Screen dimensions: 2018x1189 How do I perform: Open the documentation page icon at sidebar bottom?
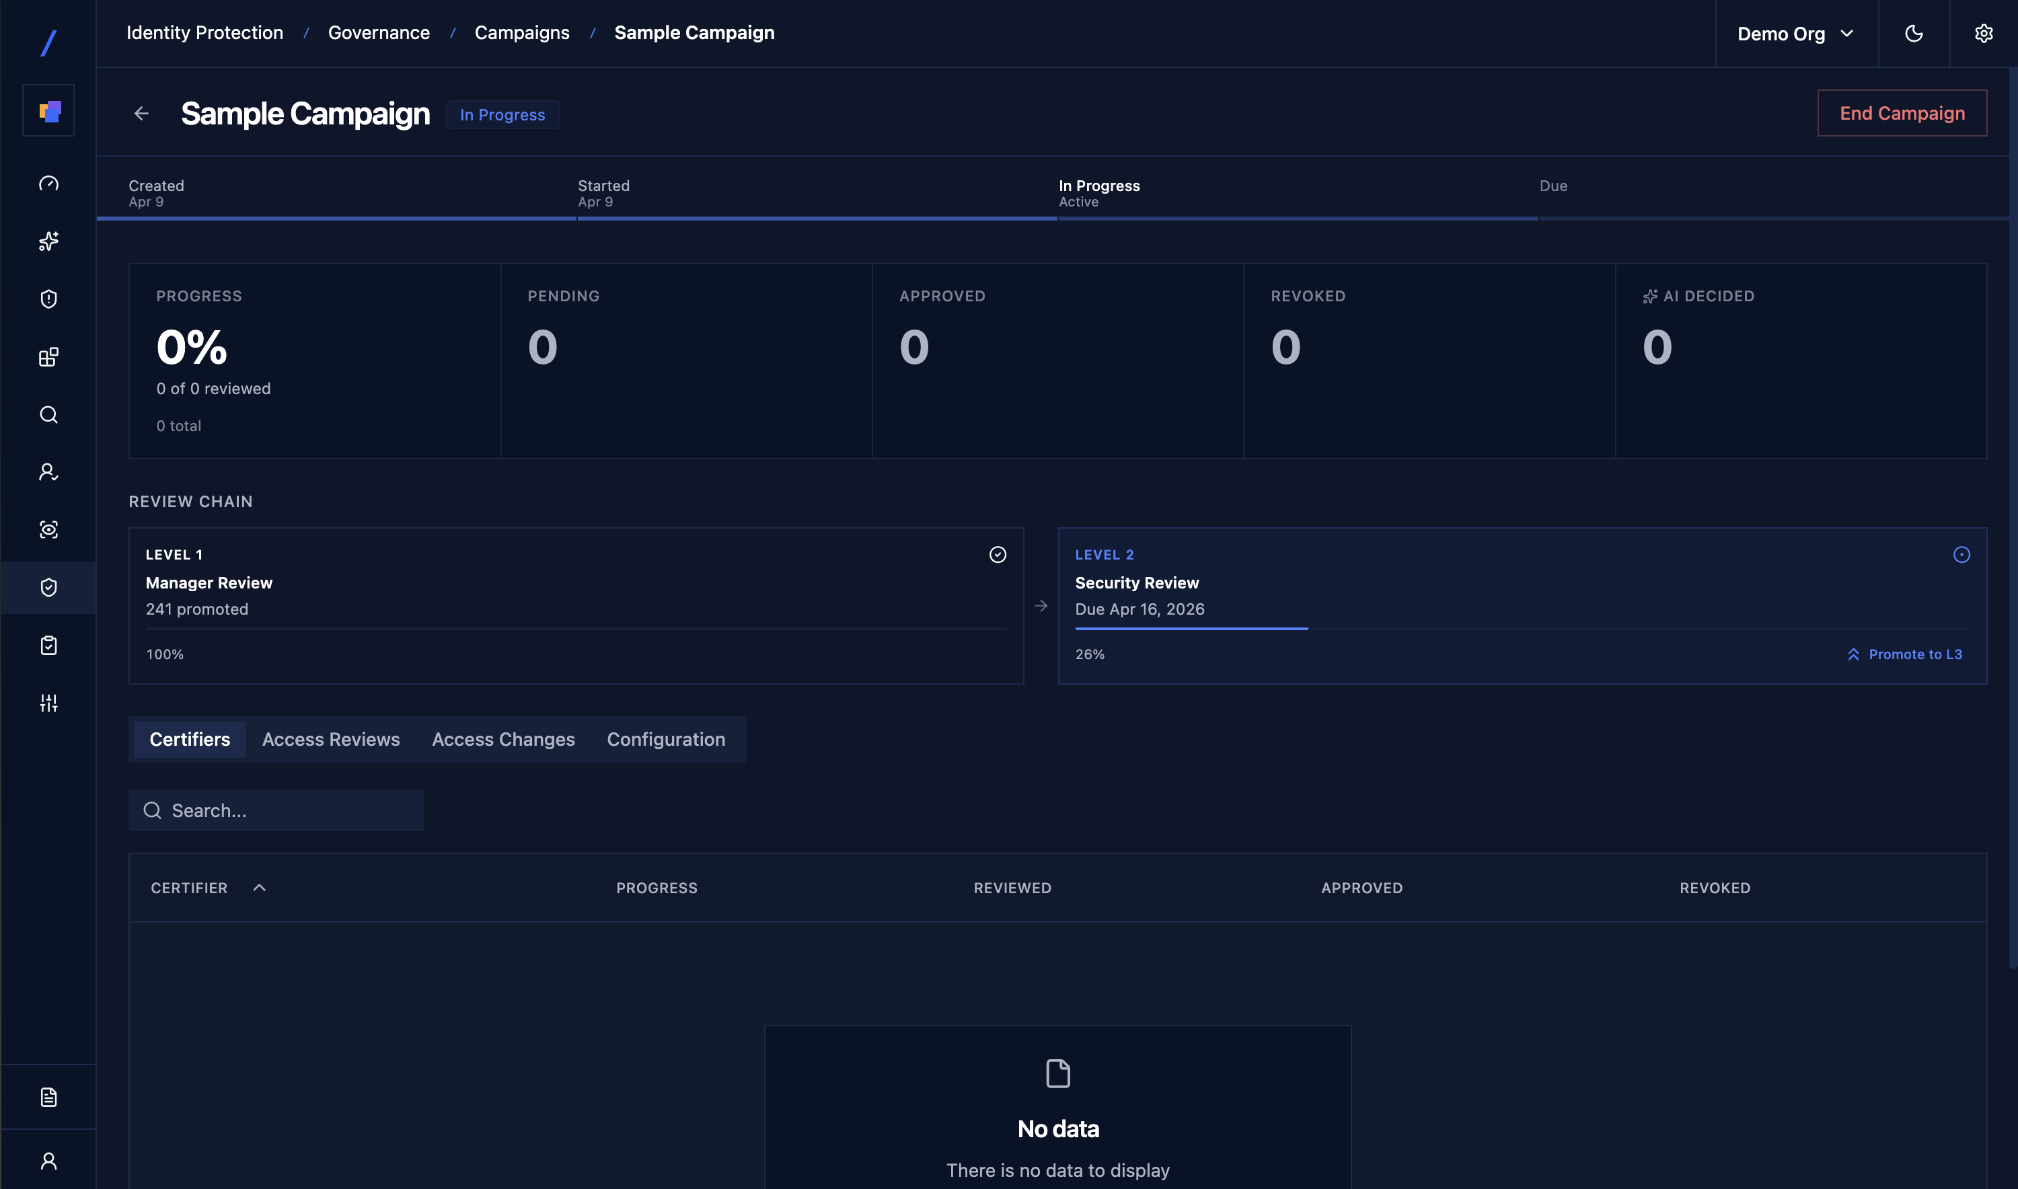tap(48, 1096)
